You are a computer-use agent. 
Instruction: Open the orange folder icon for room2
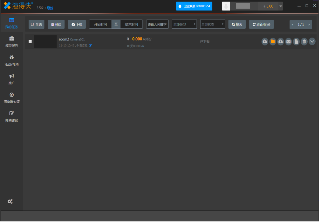pyautogui.click(x=272, y=41)
